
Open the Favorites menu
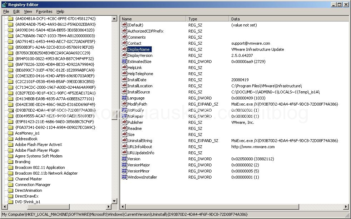(44, 11)
